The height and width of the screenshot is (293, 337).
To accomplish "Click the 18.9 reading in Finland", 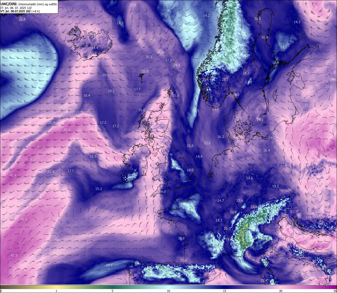I will pos(265,37).
